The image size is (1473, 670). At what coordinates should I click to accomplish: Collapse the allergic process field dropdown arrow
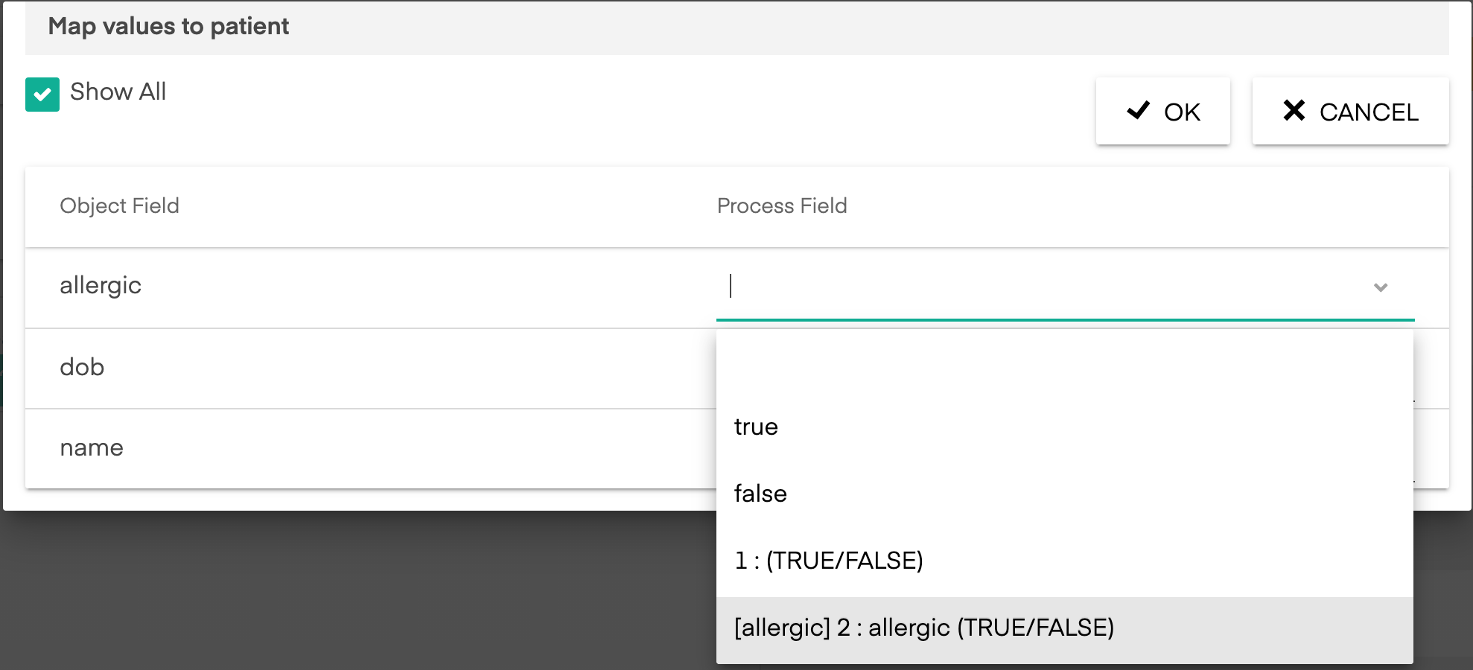(1381, 287)
